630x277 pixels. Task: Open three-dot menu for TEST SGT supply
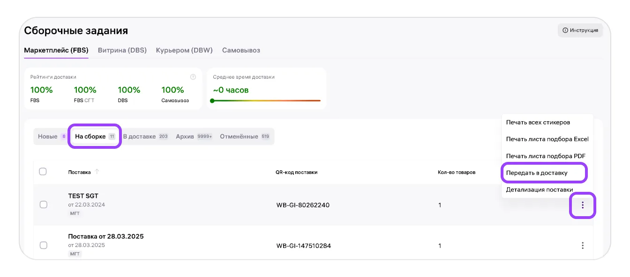coord(582,205)
